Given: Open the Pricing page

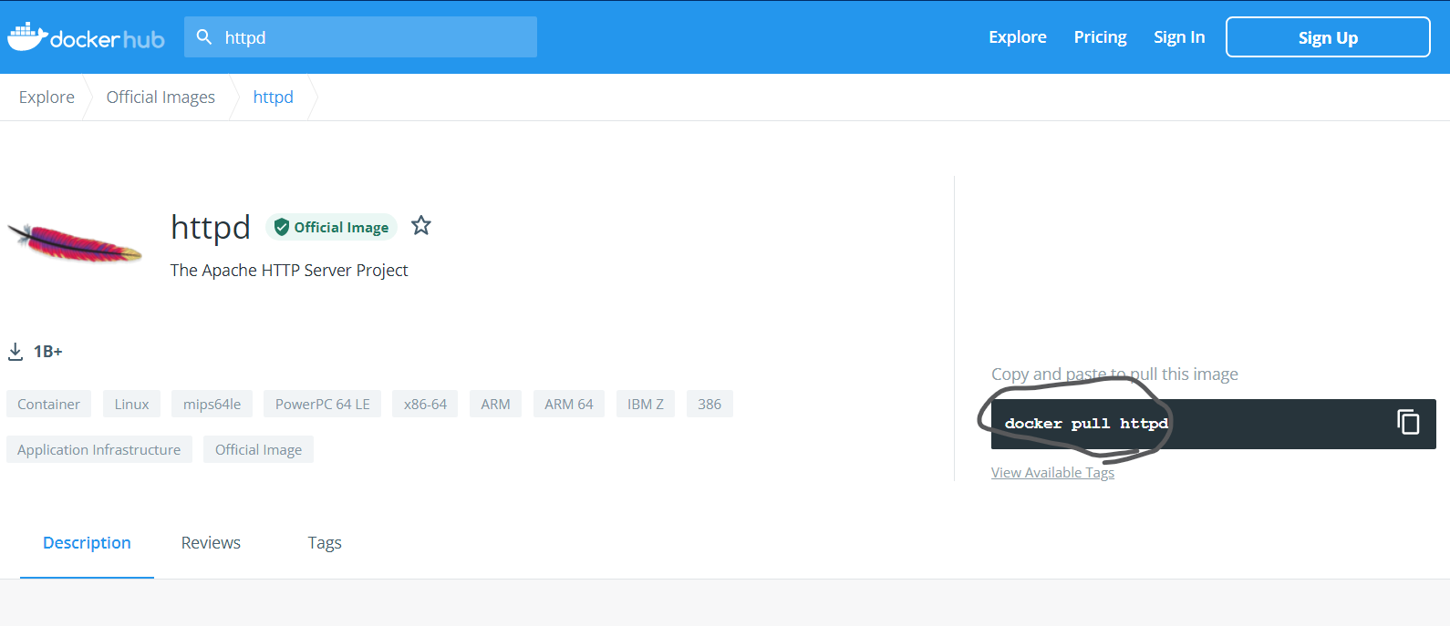Looking at the screenshot, I should (1100, 37).
